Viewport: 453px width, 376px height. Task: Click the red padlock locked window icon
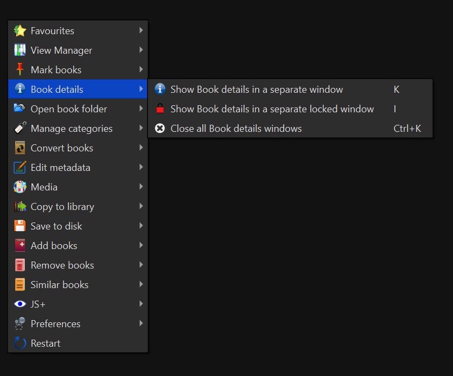click(x=160, y=109)
